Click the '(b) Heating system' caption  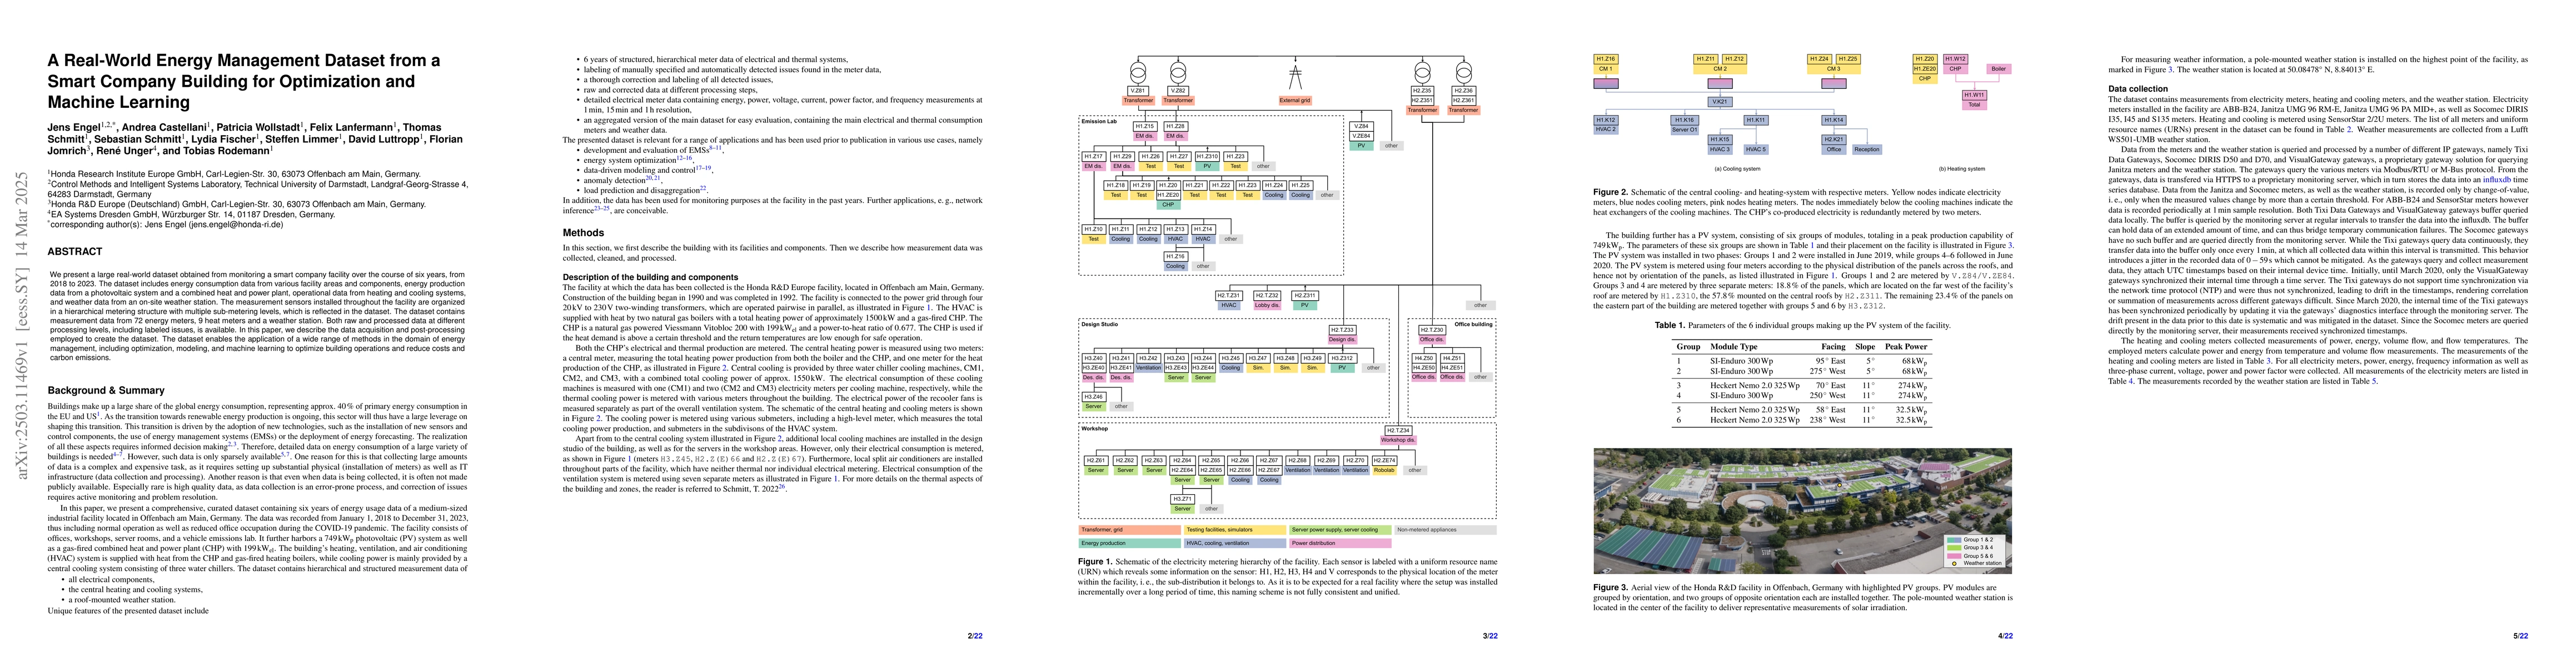coord(1961,169)
